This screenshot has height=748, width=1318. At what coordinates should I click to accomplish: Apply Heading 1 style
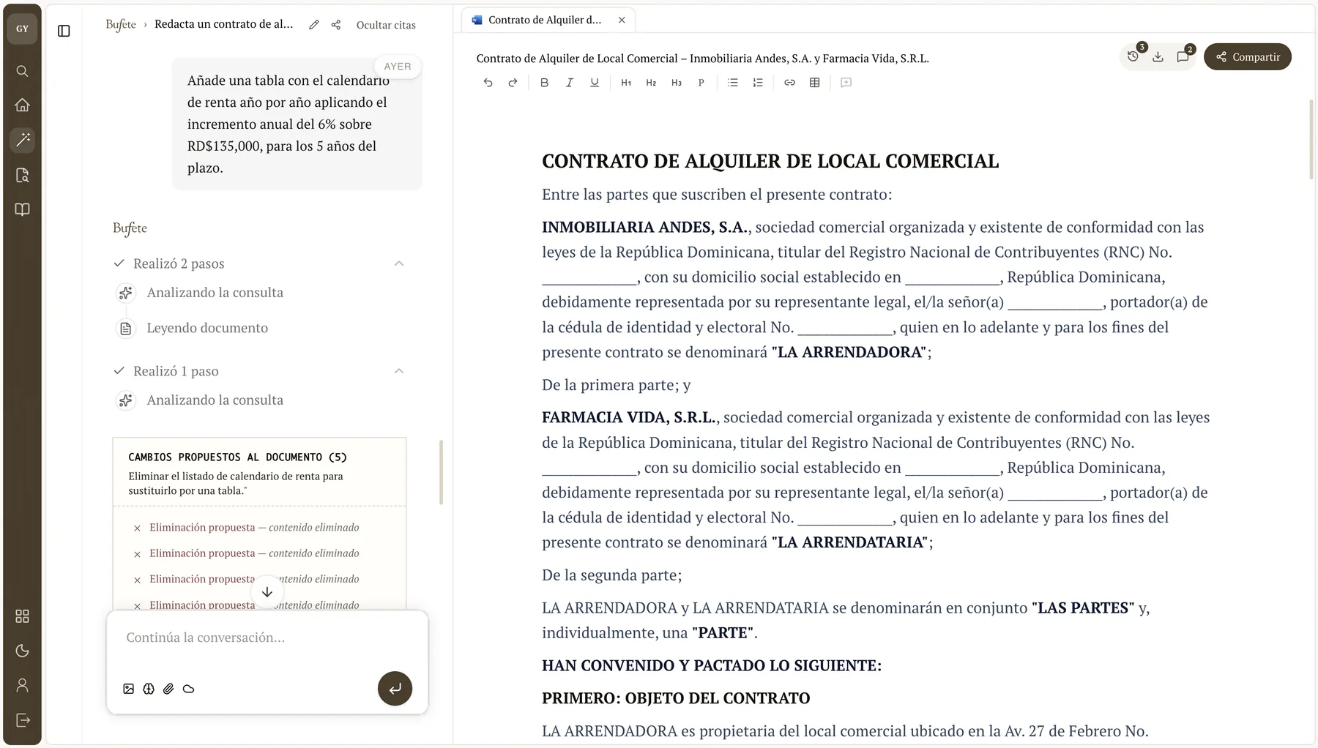pyautogui.click(x=626, y=83)
